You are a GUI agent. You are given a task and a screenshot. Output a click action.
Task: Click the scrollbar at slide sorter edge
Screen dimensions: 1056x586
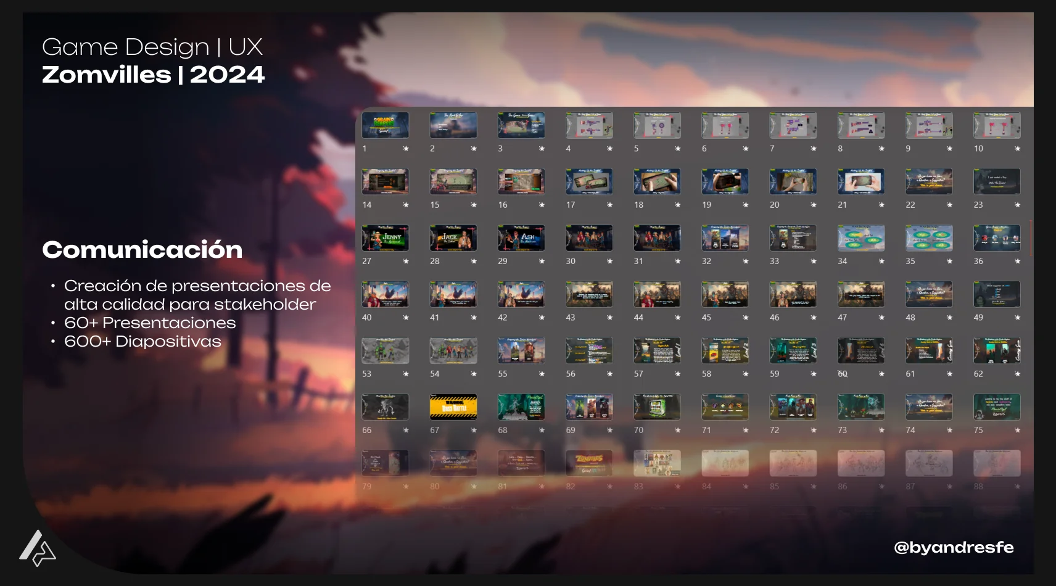[x=1031, y=237]
